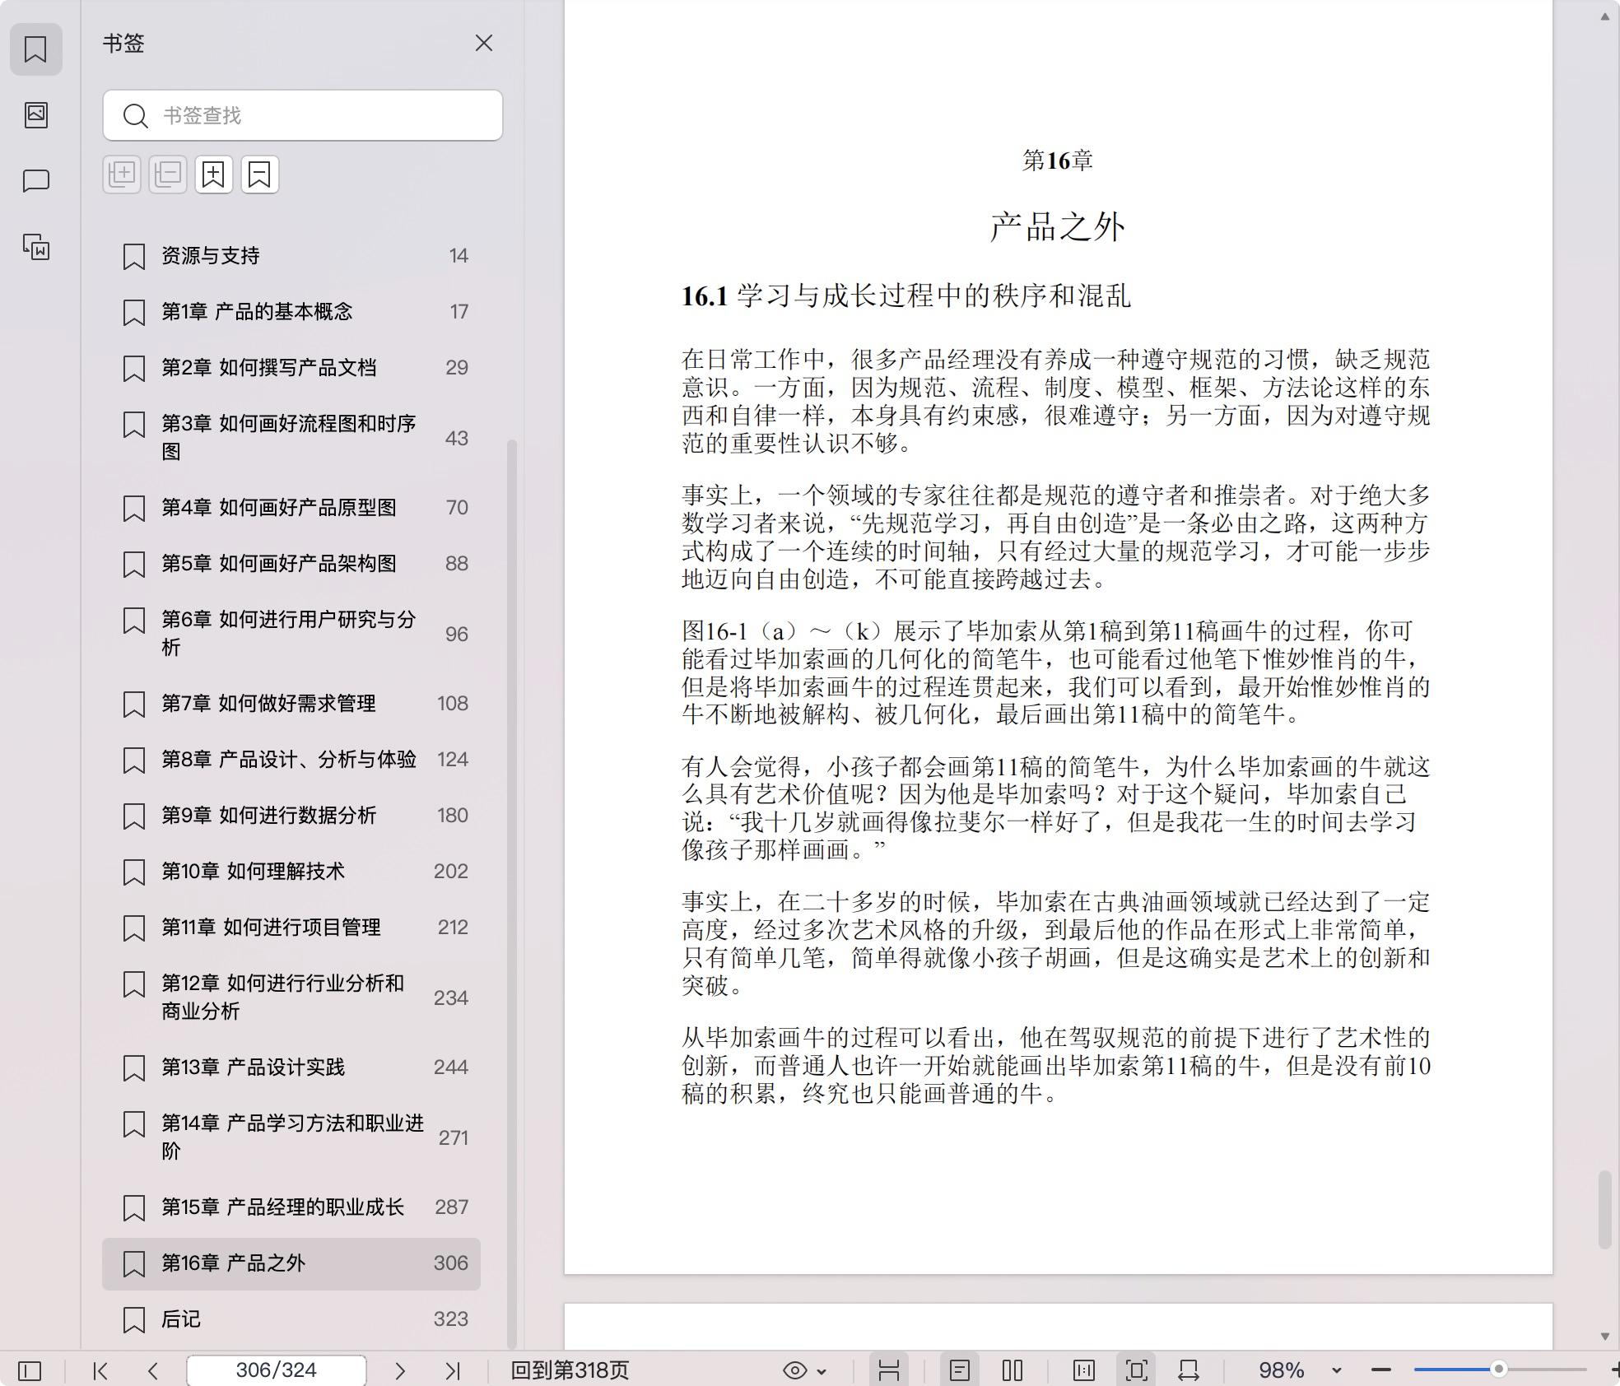Select bookmark 第7章 如何做好需求管理

point(291,704)
